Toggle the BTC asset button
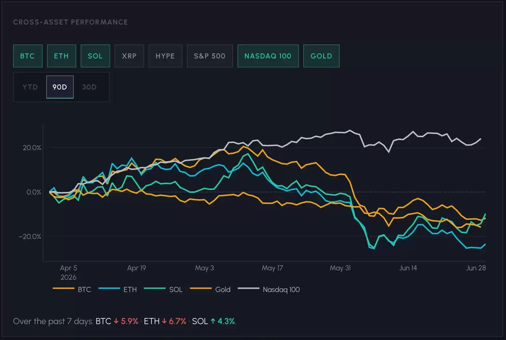The width and height of the screenshot is (506, 340). click(28, 56)
